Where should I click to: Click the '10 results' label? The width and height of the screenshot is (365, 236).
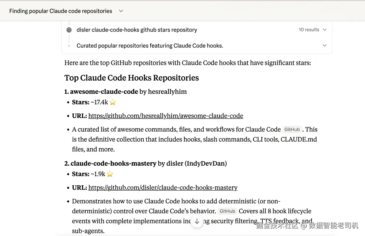tap(309, 30)
